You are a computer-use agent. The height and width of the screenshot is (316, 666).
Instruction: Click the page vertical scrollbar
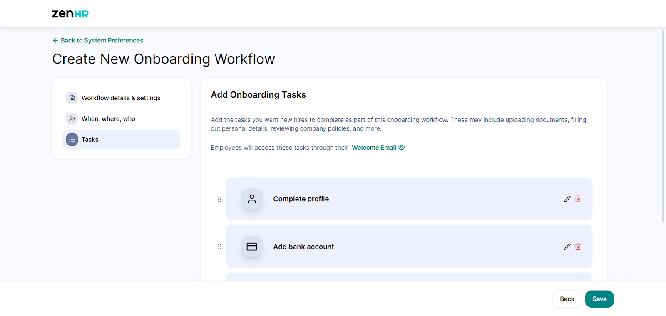pyautogui.click(x=663, y=126)
